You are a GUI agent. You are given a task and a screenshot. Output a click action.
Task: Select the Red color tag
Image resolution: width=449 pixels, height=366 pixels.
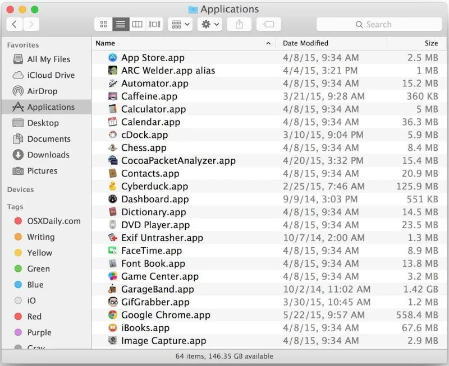point(34,317)
